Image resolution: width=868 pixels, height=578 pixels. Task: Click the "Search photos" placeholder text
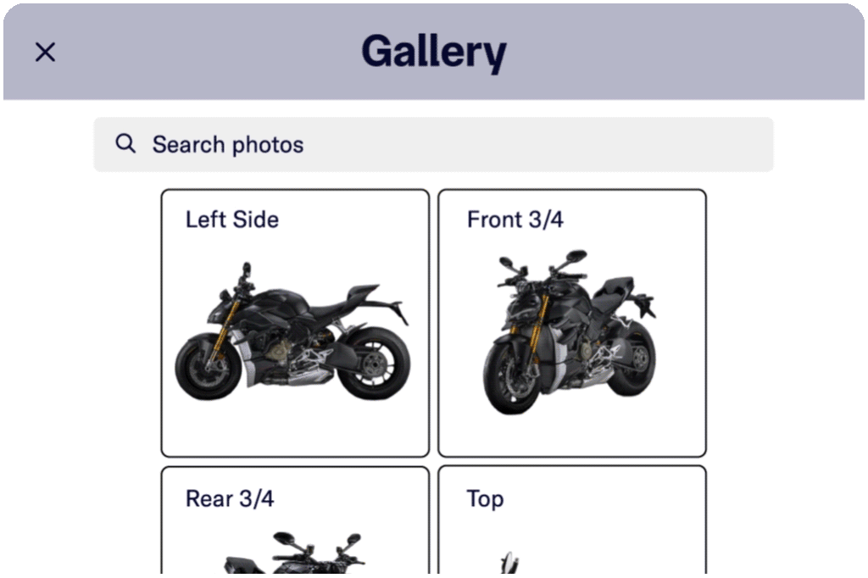228,144
